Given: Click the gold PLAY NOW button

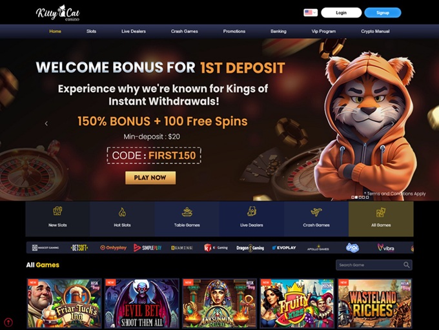Looking at the screenshot, I should click(150, 178).
